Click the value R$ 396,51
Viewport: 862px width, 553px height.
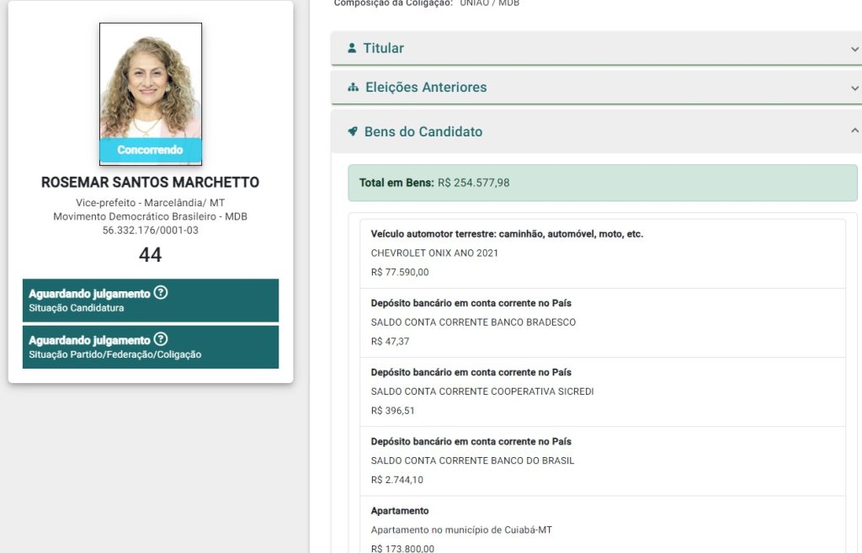[392, 411]
